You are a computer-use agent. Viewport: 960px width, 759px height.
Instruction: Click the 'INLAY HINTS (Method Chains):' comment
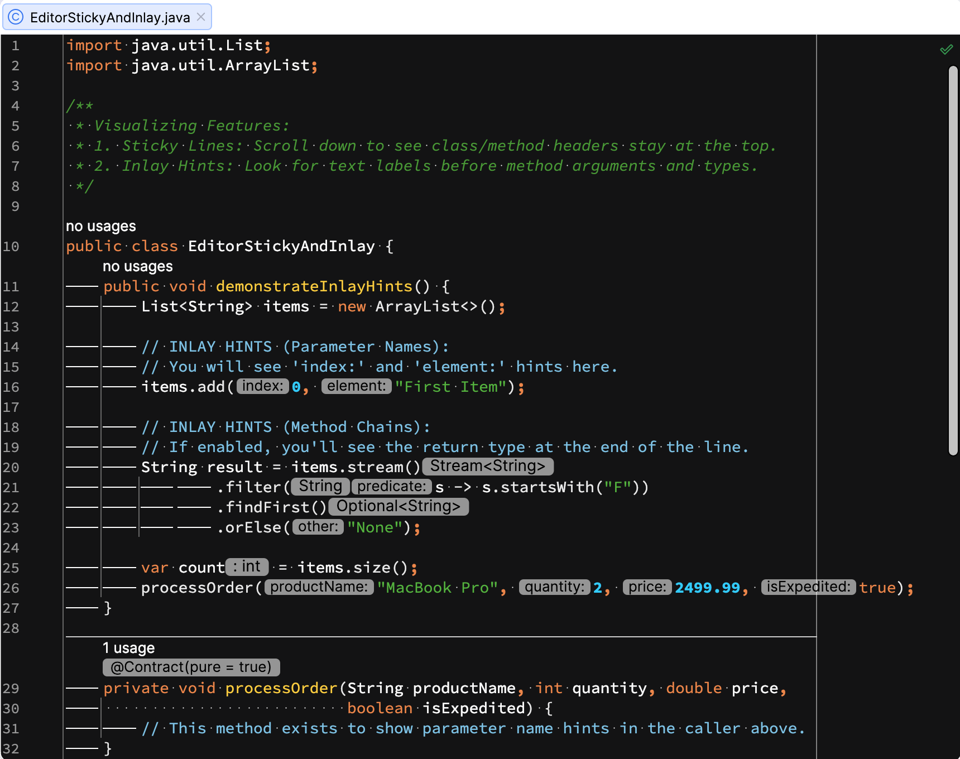click(286, 427)
